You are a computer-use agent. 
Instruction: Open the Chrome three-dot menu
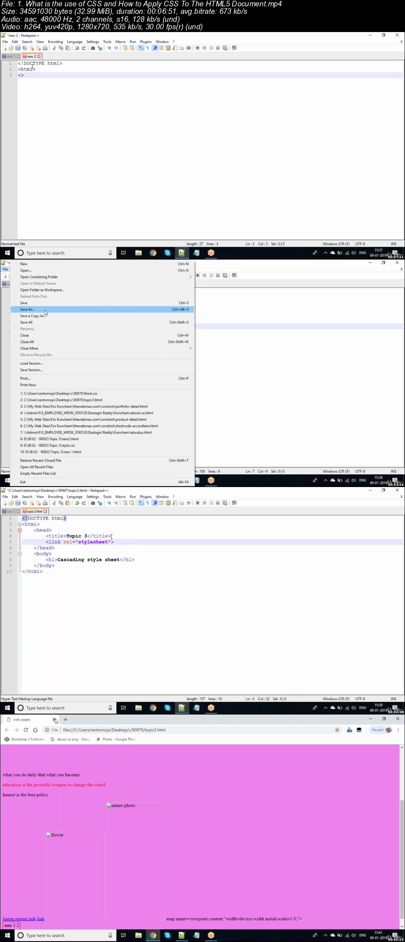click(398, 730)
